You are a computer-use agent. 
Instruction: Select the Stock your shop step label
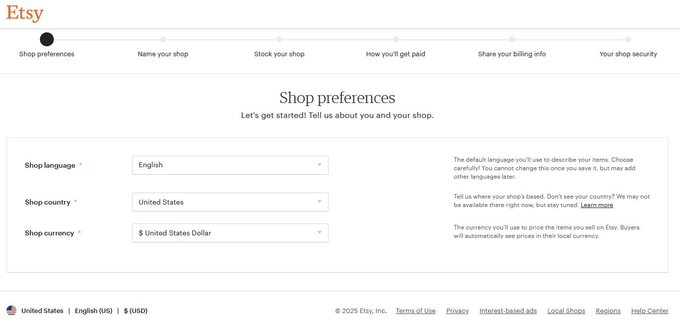279,54
